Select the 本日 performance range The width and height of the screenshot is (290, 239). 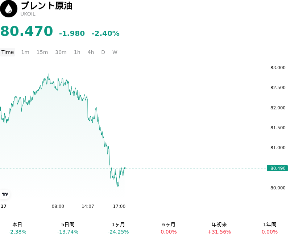(x=17, y=228)
